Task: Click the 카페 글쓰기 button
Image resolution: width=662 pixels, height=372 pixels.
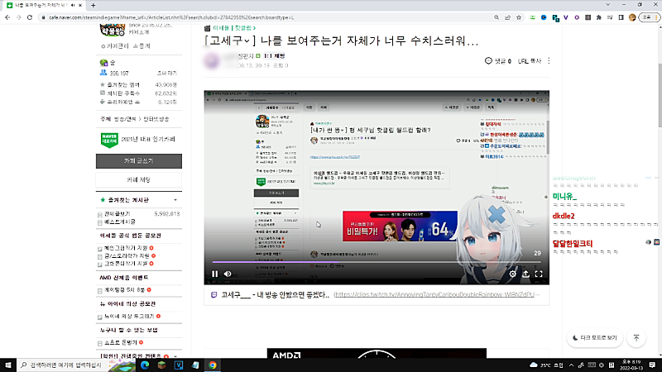Action: click(x=139, y=160)
